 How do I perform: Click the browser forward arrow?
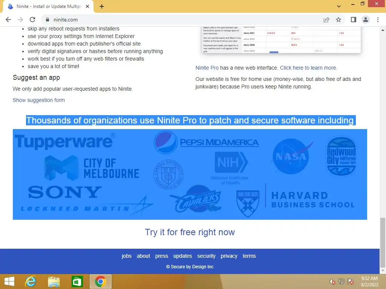tap(20, 20)
